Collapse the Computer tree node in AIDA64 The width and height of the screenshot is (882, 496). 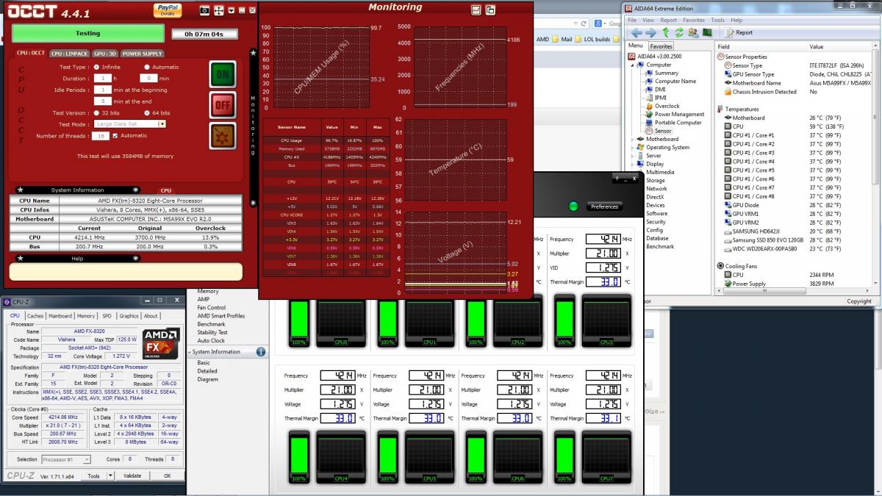click(x=633, y=65)
